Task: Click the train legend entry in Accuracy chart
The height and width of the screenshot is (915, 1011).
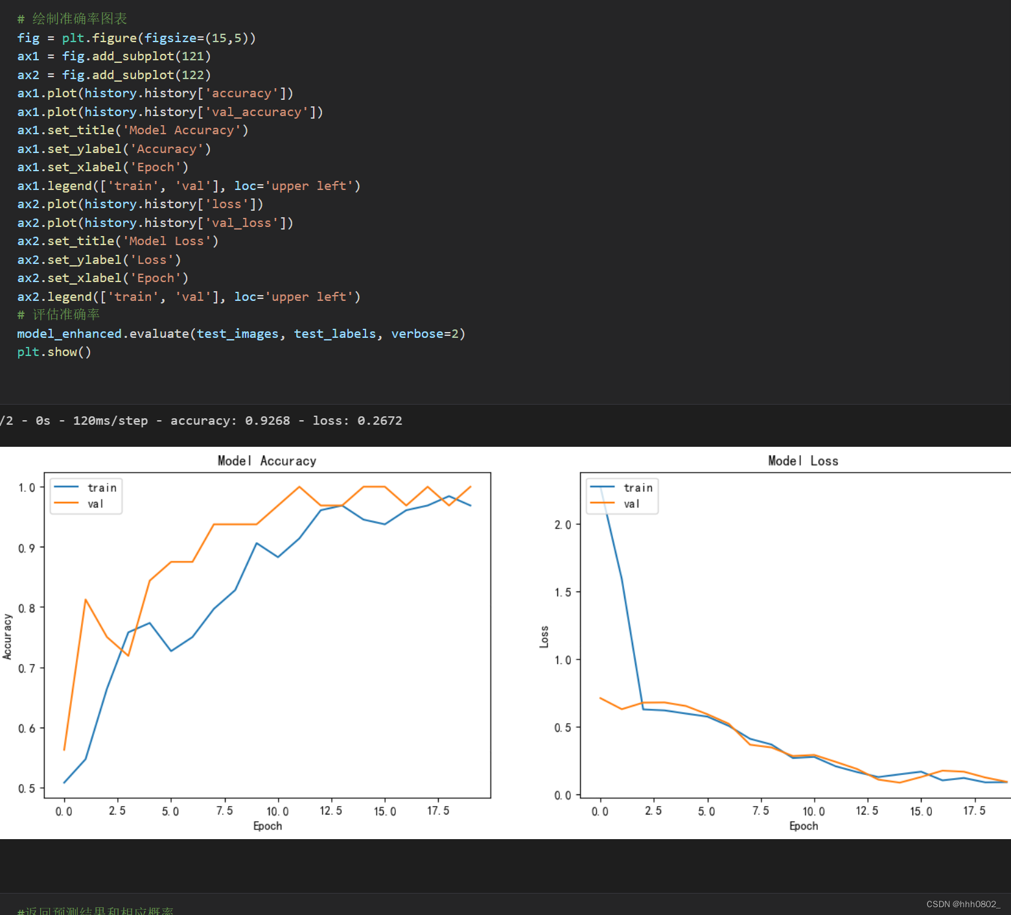Action: coord(86,488)
